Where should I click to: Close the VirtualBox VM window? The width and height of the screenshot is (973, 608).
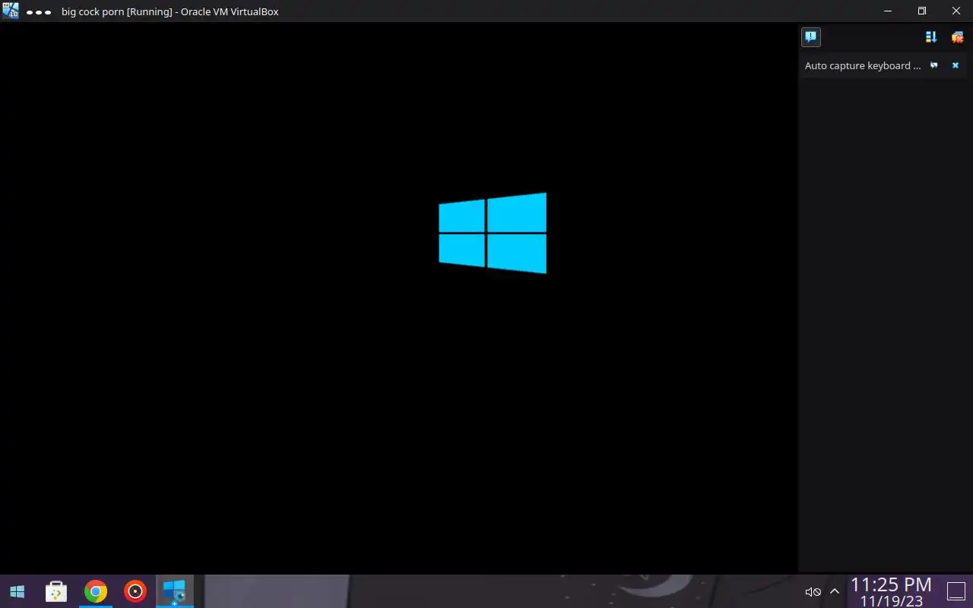pos(956,11)
